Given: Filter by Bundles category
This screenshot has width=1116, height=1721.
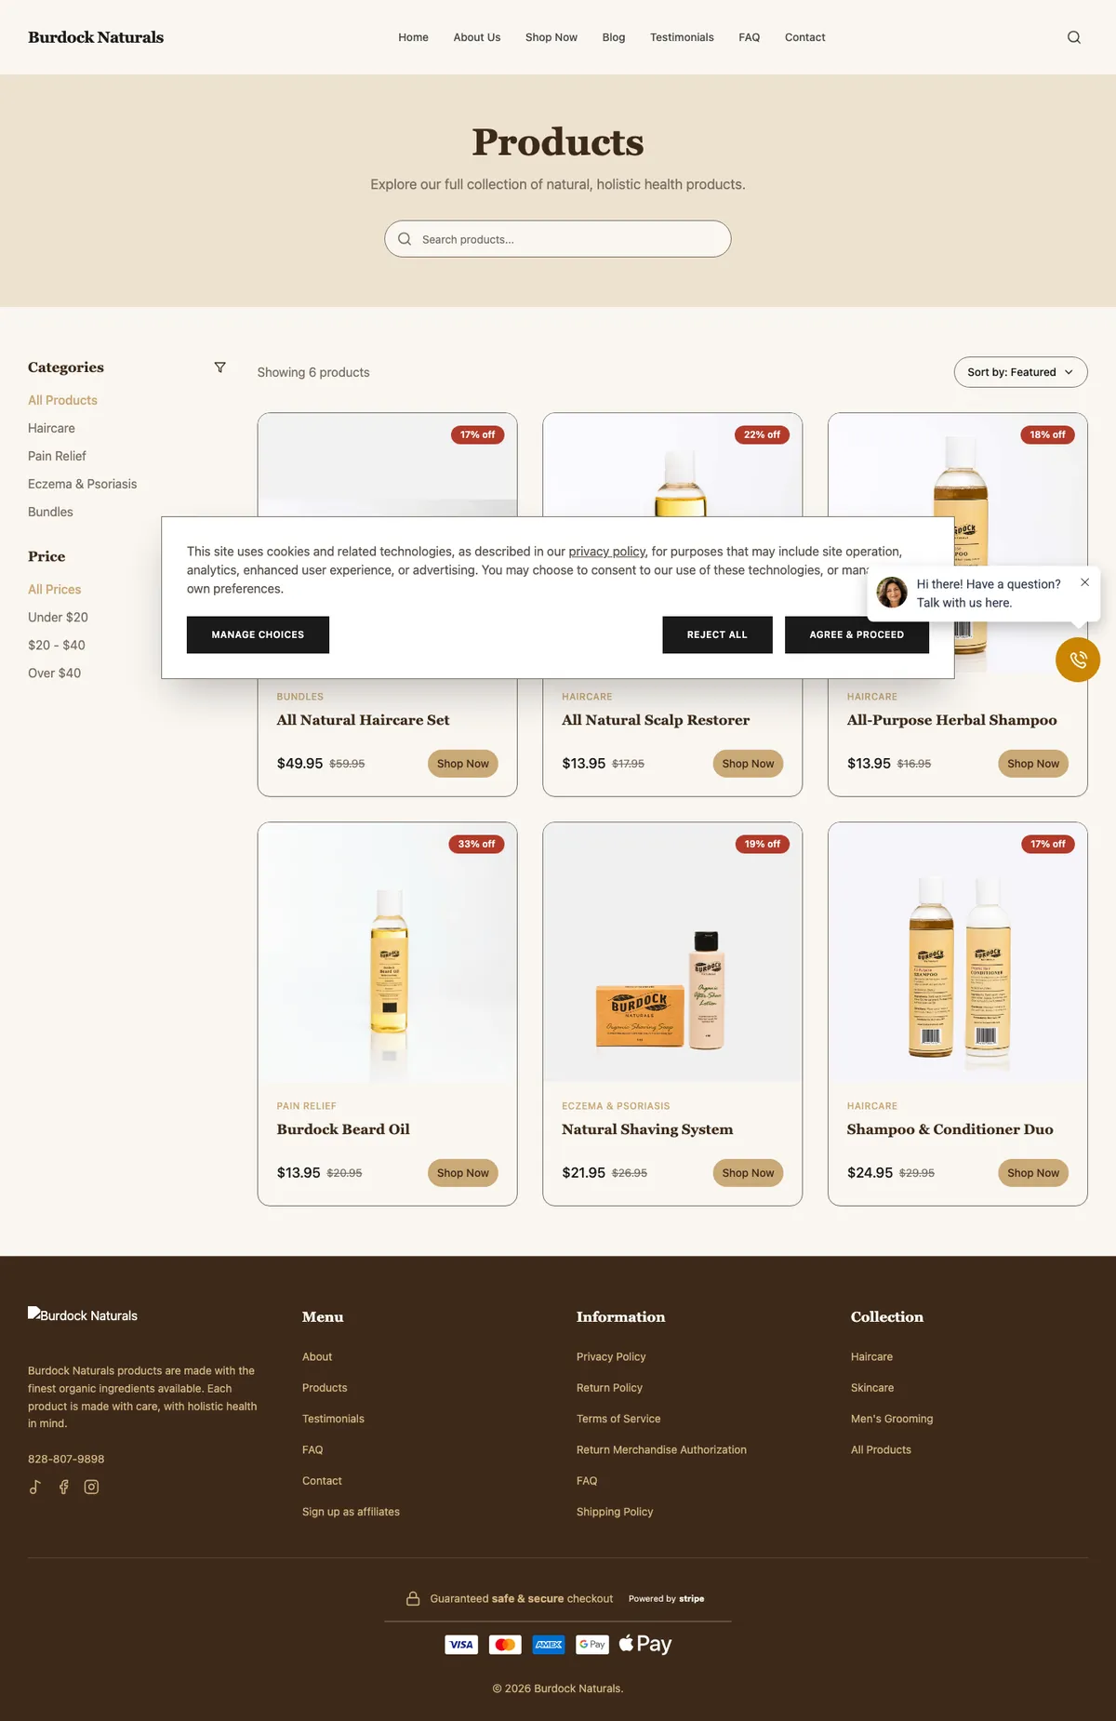Looking at the screenshot, I should [x=50, y=512].
